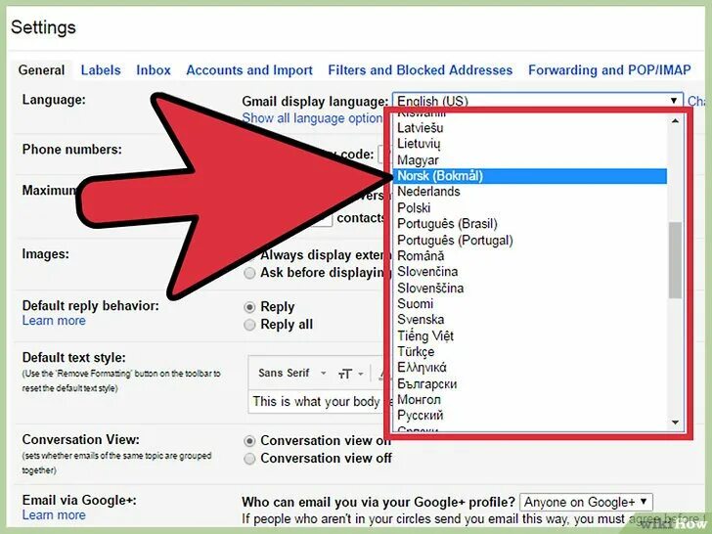
Task: Choose Tiếng Việt from the list
Action: (x=529, y=335)
